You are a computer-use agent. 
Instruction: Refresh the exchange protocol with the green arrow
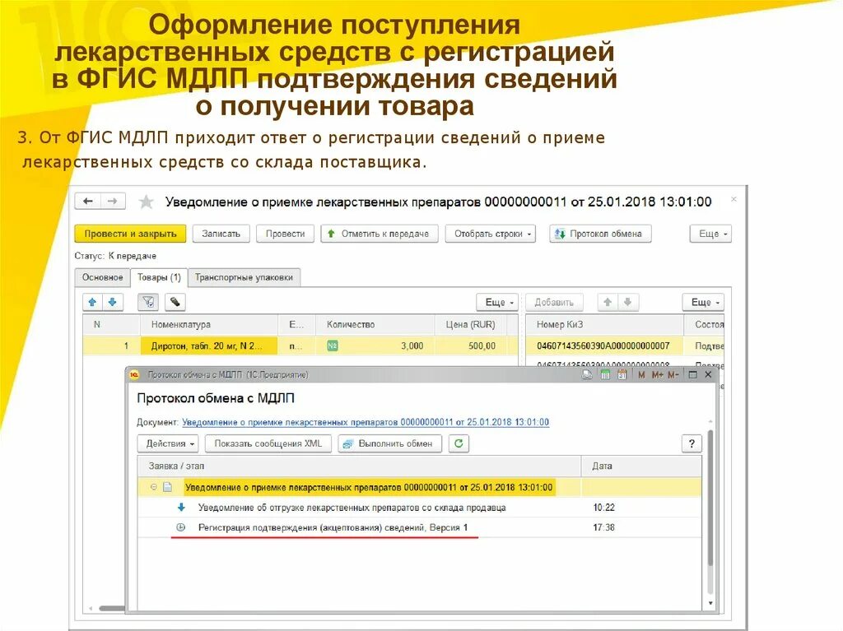459,443
